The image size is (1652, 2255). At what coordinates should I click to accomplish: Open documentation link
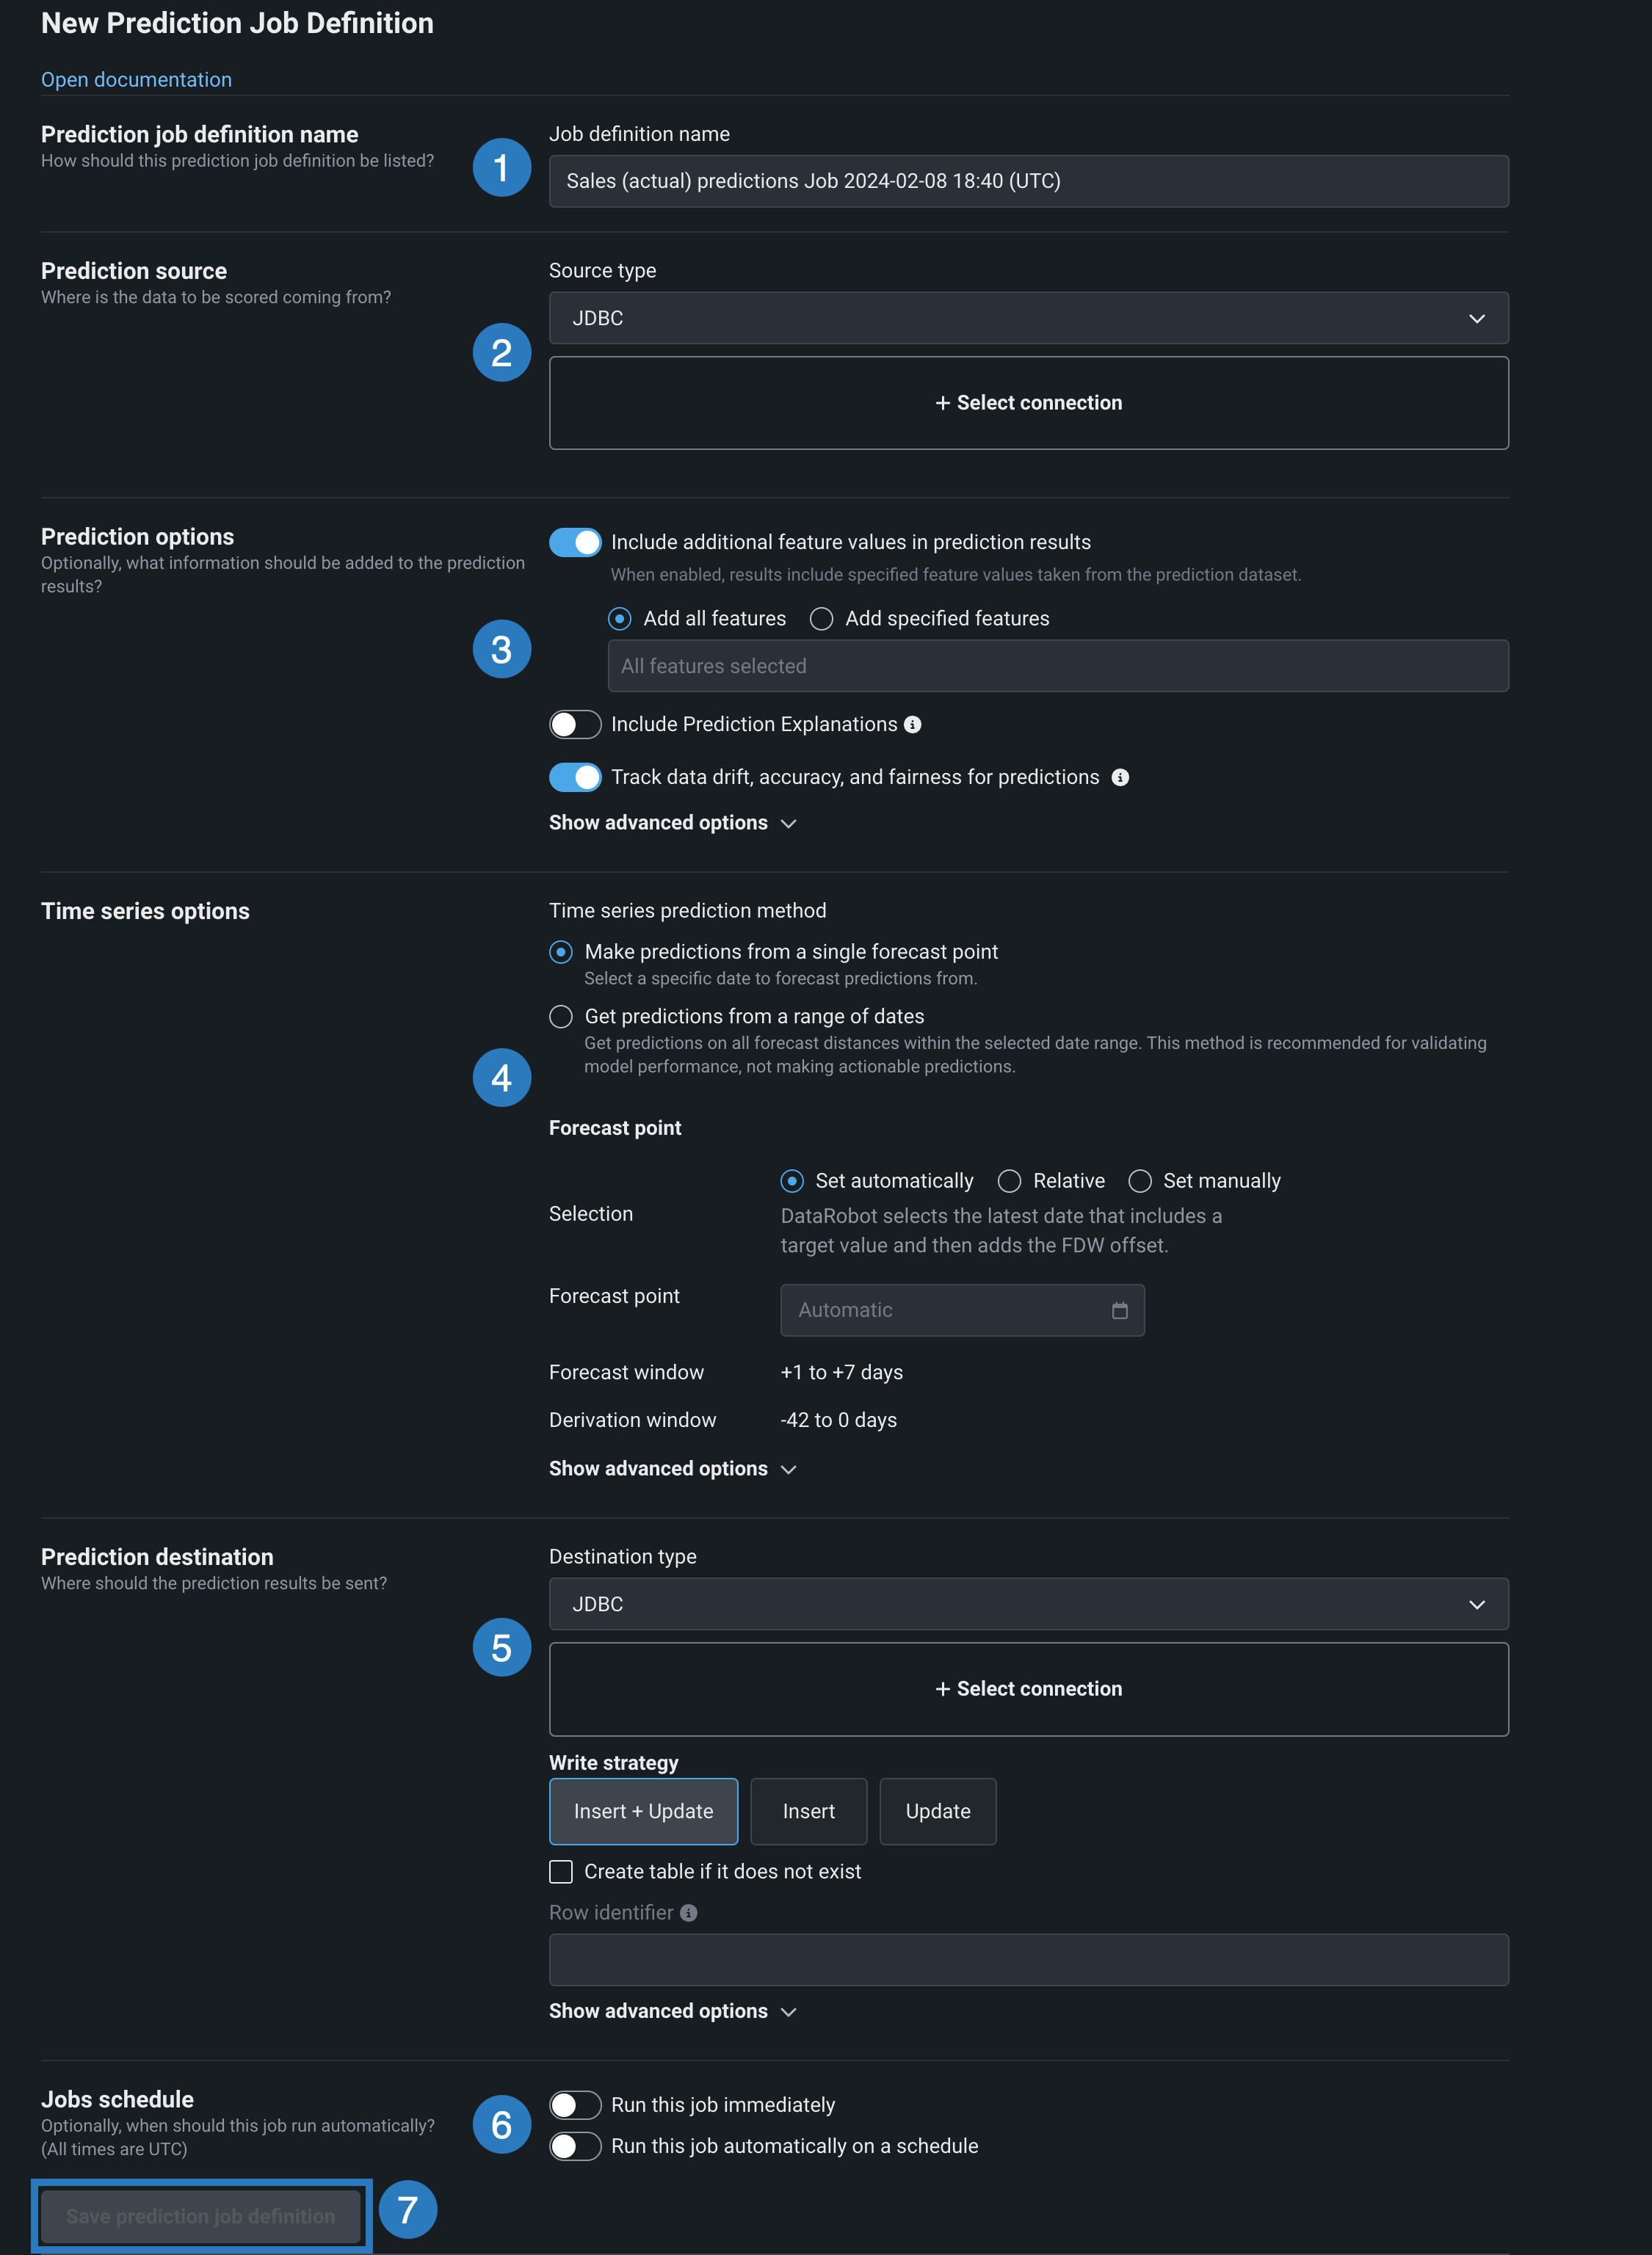click(x=136, y=80)
